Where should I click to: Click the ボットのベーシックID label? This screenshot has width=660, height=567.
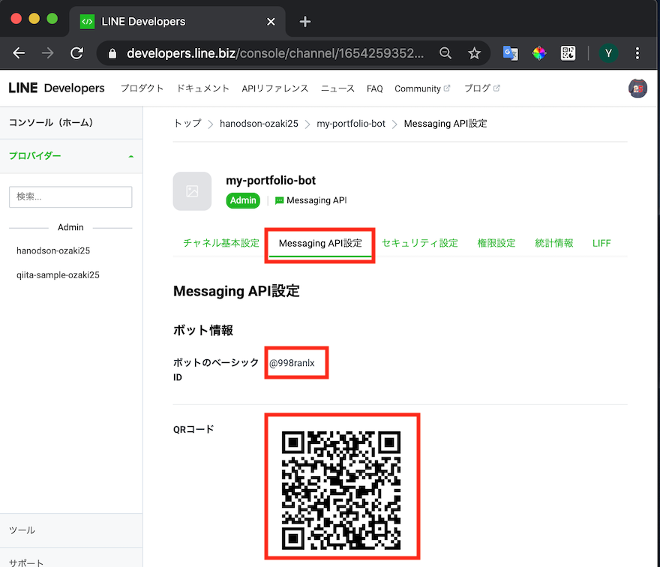coord(215,370)
